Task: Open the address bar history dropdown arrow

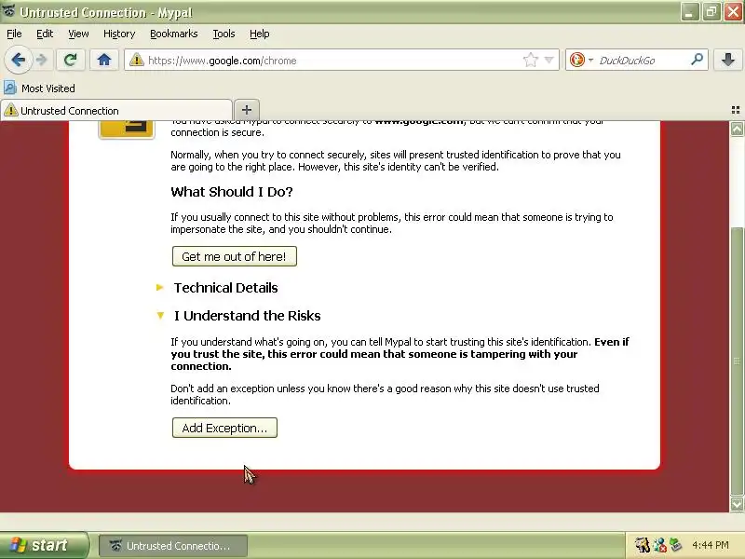Action: pos(549,61)
